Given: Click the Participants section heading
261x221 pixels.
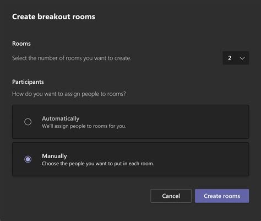Looking at the screenshot, I should click(28, 82).
